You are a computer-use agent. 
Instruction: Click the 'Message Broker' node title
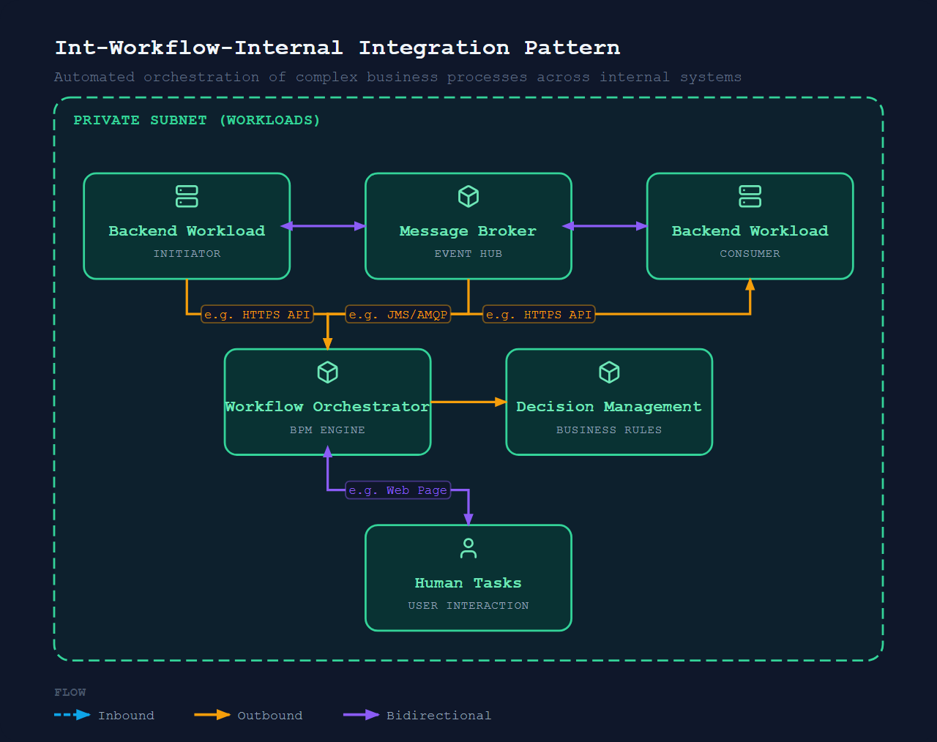468,231
